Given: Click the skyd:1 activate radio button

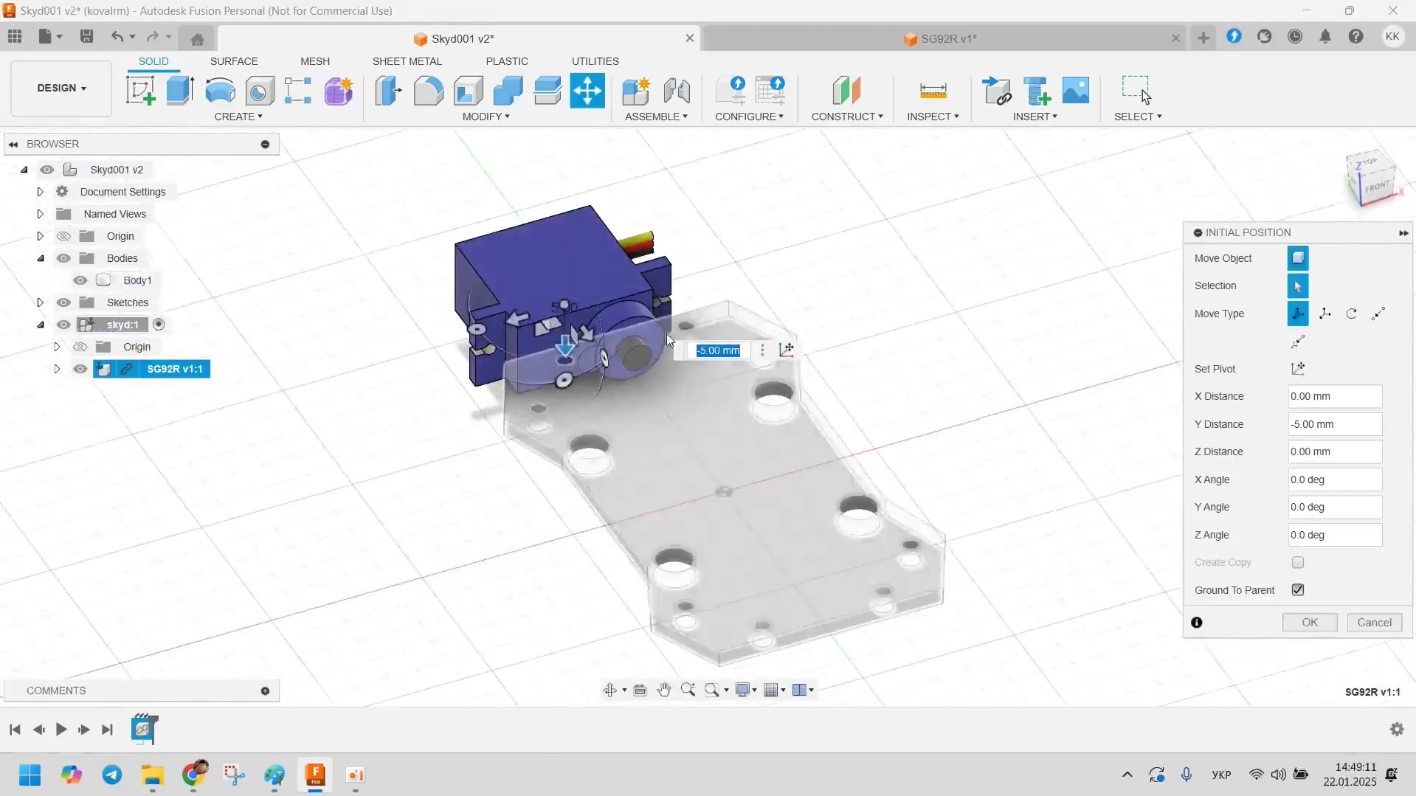Looking at the screenshot, I should click(x=159, y=325).
